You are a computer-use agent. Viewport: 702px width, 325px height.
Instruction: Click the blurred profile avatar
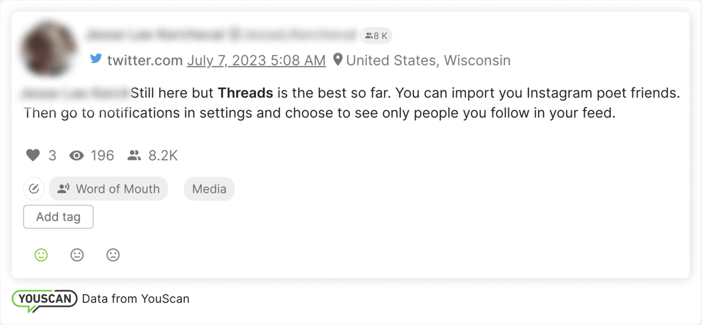point(48,48)
